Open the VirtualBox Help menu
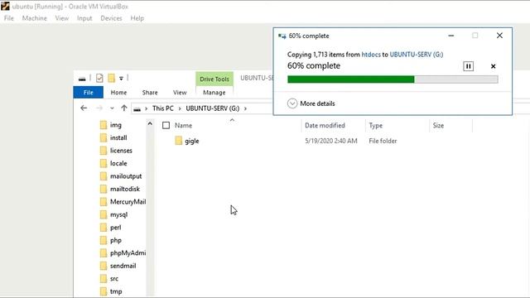 pyautogui.click(x=137, y=18)
